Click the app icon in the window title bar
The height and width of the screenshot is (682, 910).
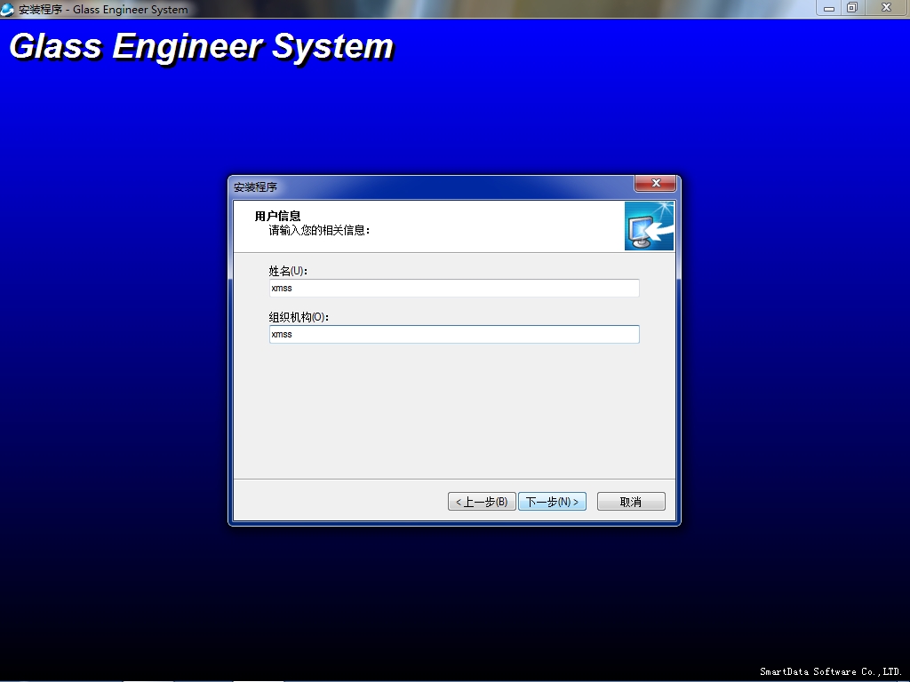click(x=7, y=9)
